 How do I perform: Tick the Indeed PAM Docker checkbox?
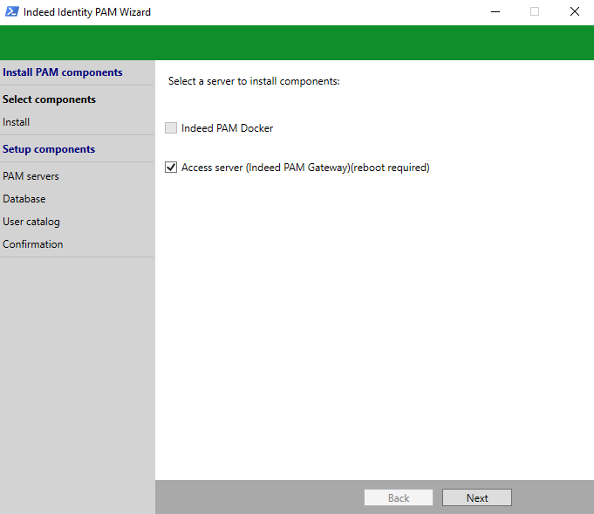(171, 128)
